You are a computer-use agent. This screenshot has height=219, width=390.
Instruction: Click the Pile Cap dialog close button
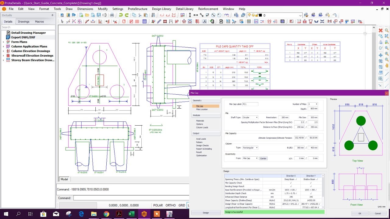point(387,93)
